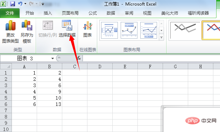220x132 pixels.
Task: Click cell B5 containing 10
Action: click(50, 98)
